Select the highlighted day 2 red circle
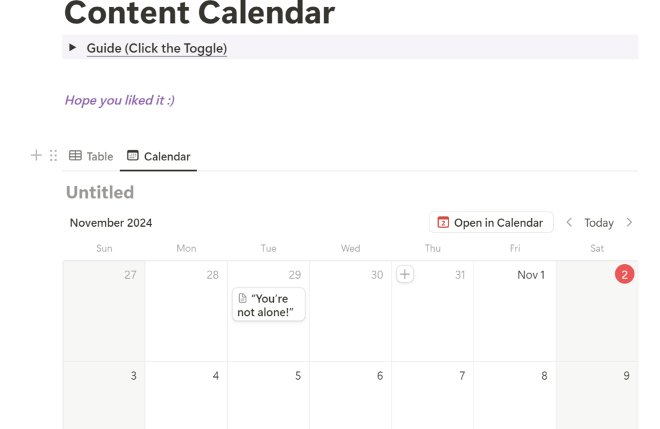Viewport: 660px width, 429px height. [625, 275]
